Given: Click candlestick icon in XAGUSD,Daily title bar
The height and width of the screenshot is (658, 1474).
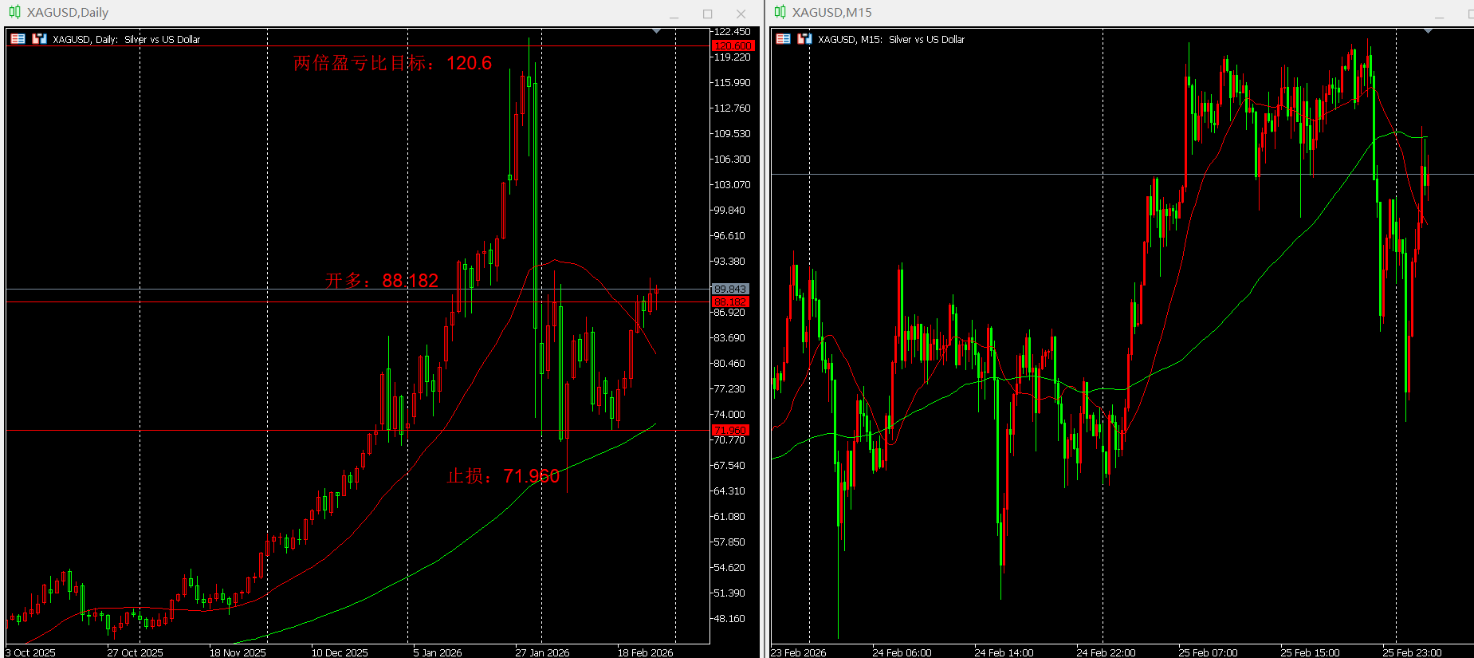Looking at the screenshot, I should (x=14, y=12).
